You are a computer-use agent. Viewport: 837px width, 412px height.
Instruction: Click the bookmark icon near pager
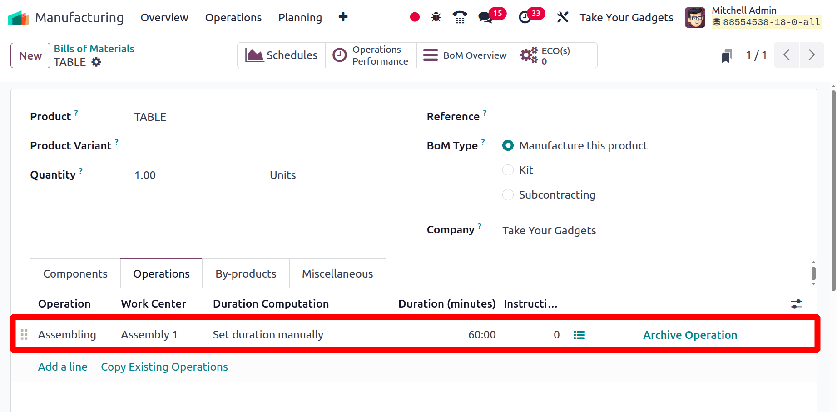(x=727, y=55)
